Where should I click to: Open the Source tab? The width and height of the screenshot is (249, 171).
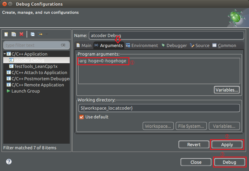[x=200, y=45]
